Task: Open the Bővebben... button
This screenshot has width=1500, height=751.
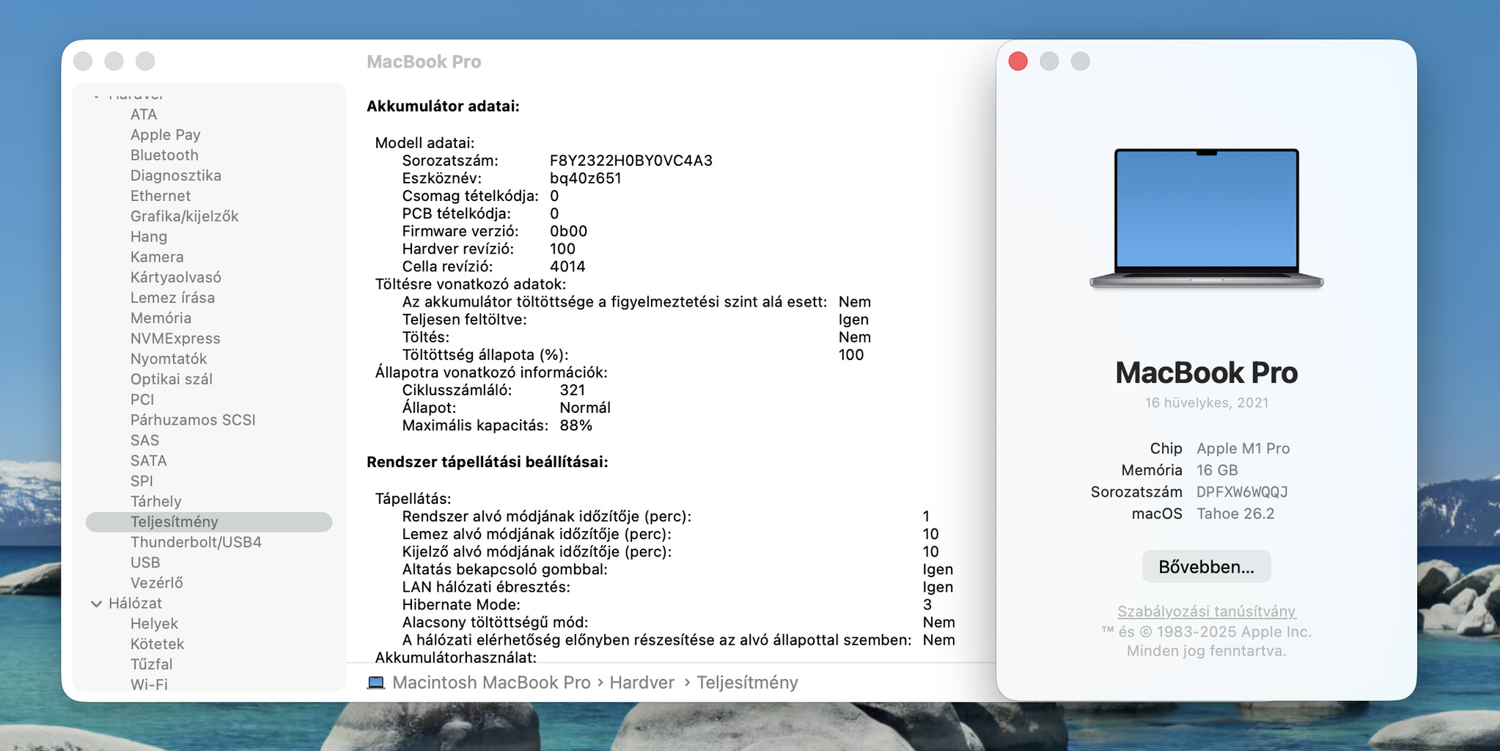Action: tap(1207, 567)
